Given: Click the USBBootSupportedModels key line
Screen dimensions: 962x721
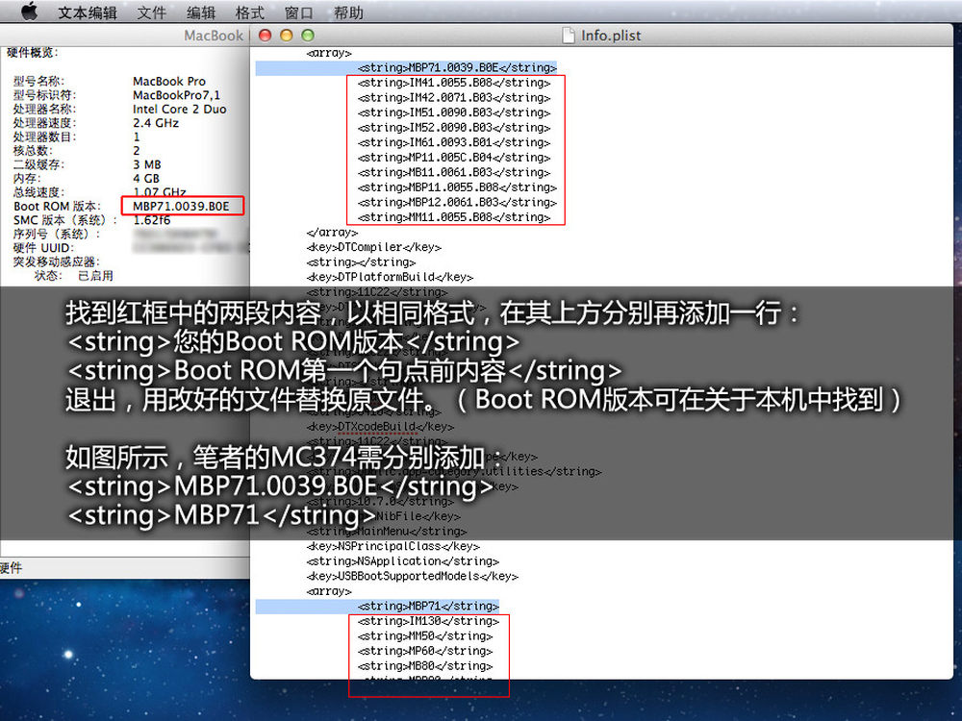Looking at the screenshot, I should [x=413, y=576].
